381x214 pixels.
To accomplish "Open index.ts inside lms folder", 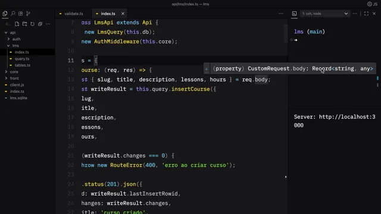I will (x=21, y=52).
